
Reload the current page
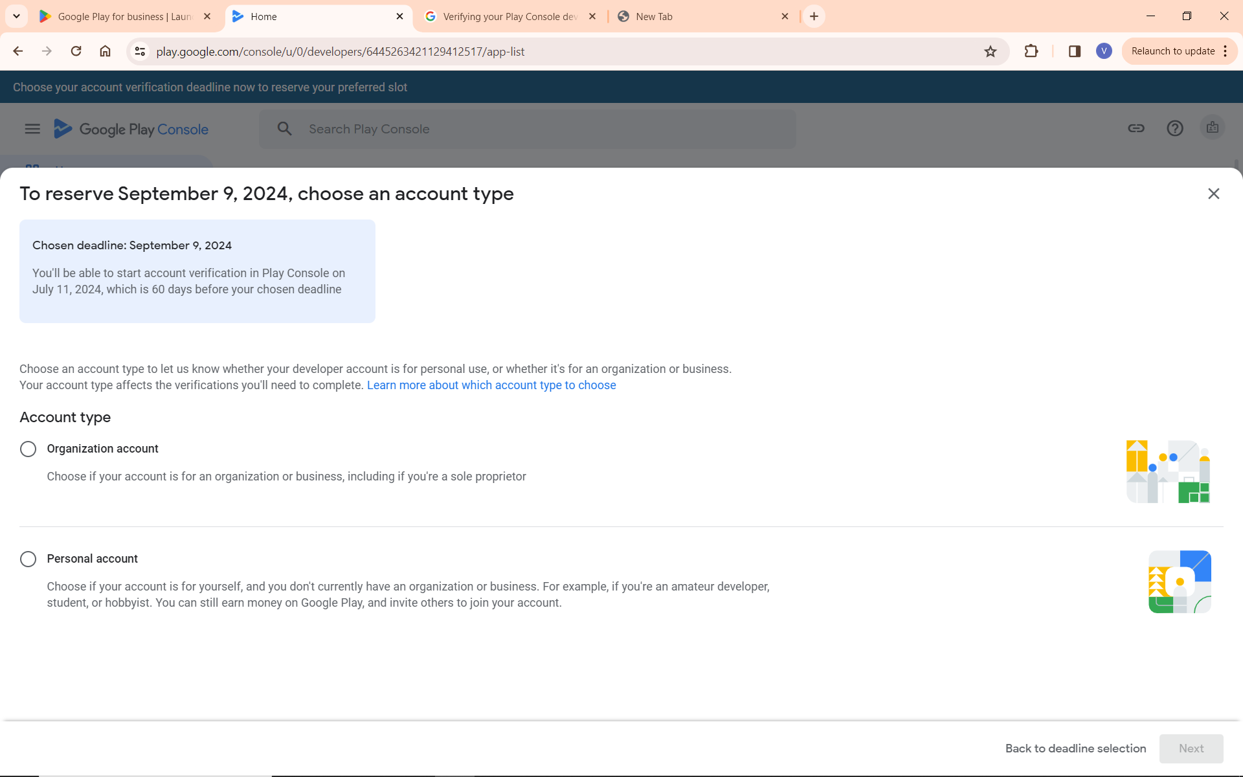coord(76,51)
